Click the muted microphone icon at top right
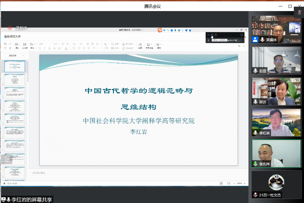 (x=299, y=12)
